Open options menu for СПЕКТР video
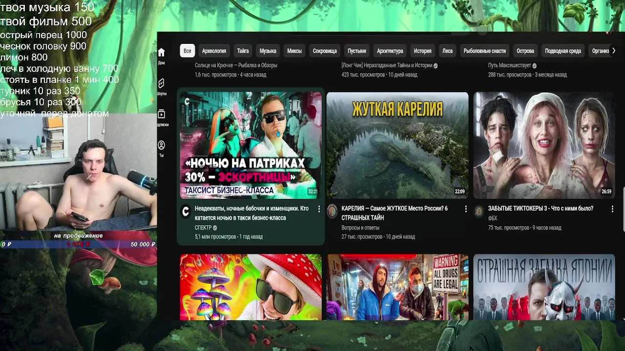Image resolution: width=625 pixels, height=351 pixels. pyautogui.click(x=319, y=209)
